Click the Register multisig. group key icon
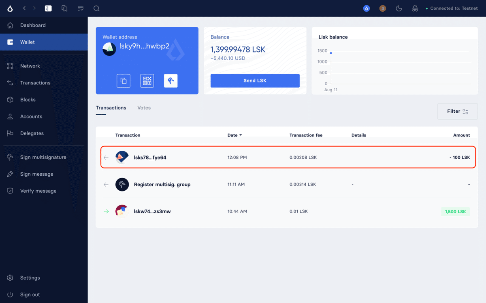The width and height of the screenshot is (486, 303). [x=122, y=184]
